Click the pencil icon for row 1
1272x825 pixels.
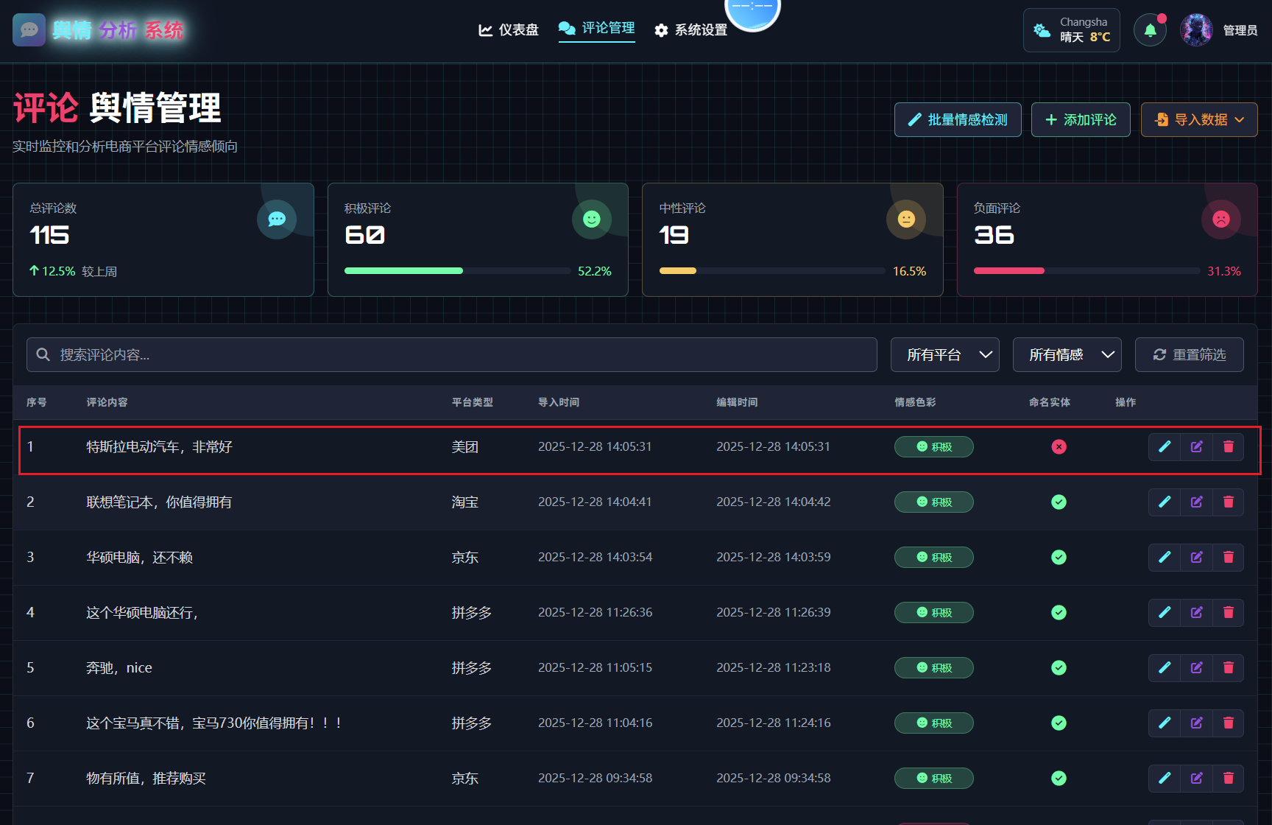click(x=1165, y=446)
